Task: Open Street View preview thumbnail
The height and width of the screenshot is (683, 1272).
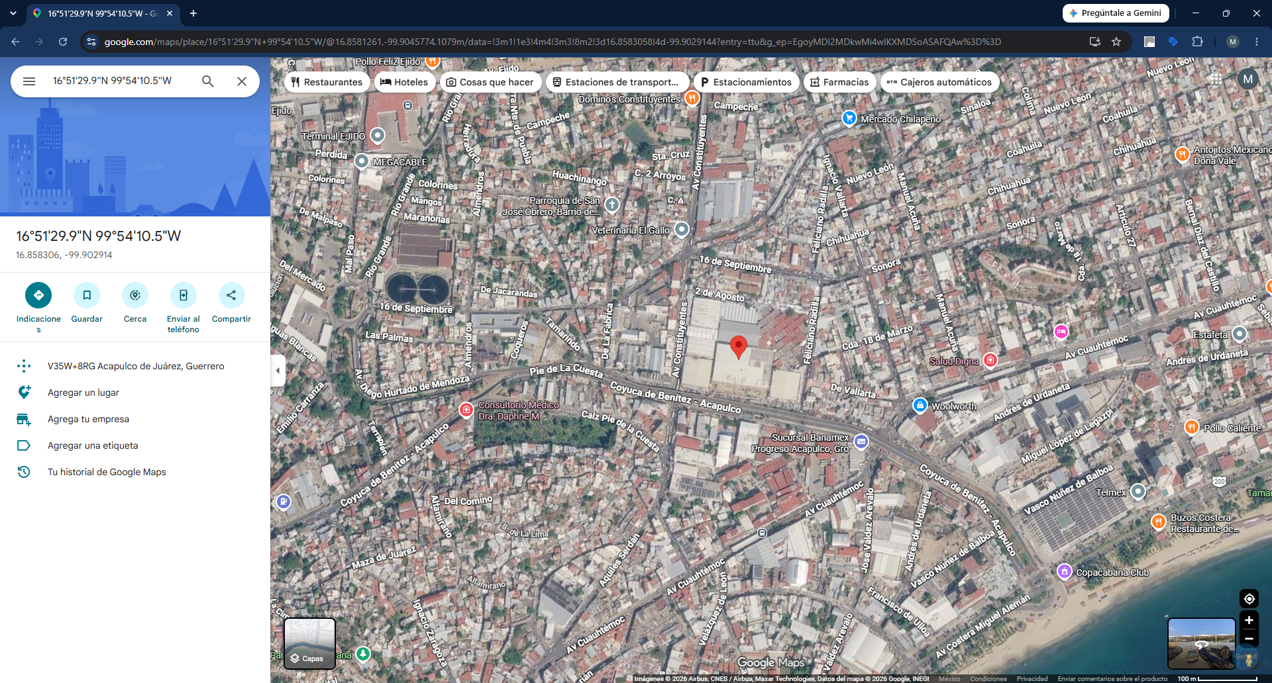Action: pyautogui.click(x=1201, y=643)
